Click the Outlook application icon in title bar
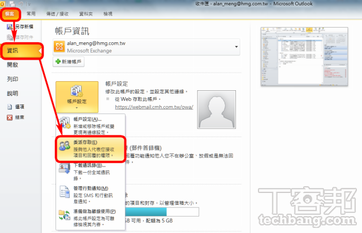This screenshot has height=233, width=362. coord(2,4)
